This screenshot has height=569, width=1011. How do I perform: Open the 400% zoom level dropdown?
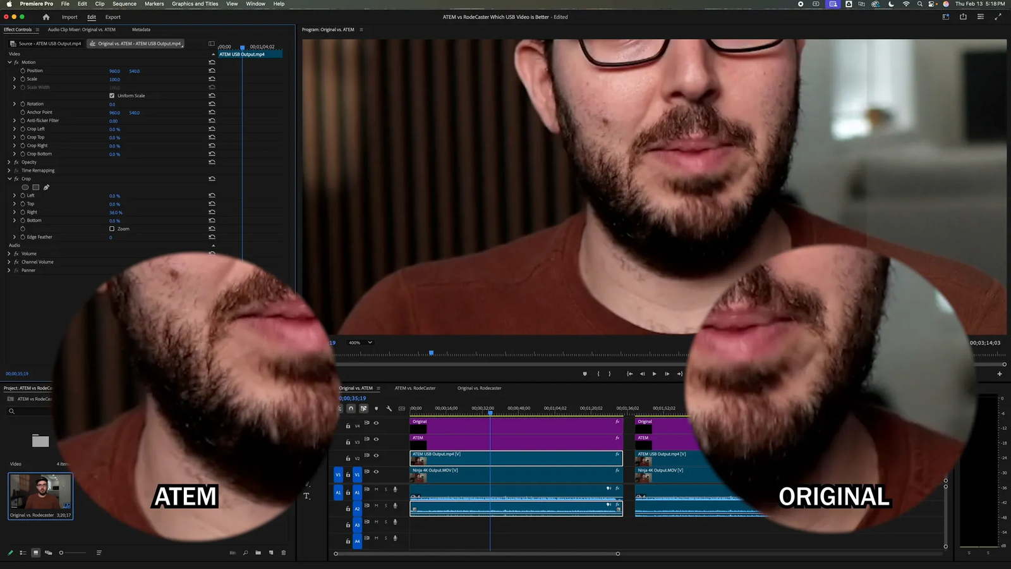tap(360, 343)
